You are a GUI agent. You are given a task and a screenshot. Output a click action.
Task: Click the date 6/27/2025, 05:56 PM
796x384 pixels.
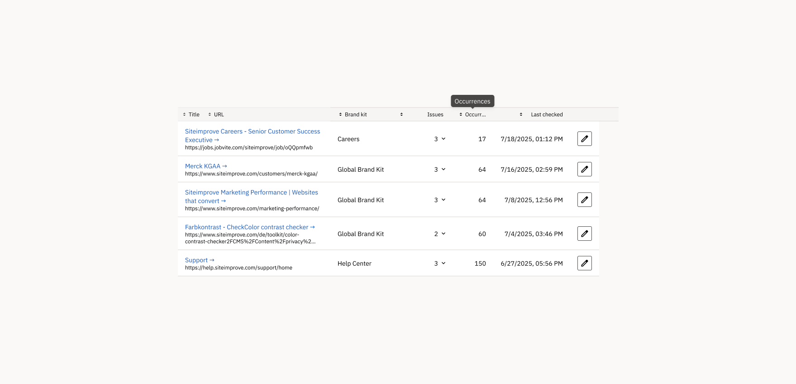pos(532,263)
